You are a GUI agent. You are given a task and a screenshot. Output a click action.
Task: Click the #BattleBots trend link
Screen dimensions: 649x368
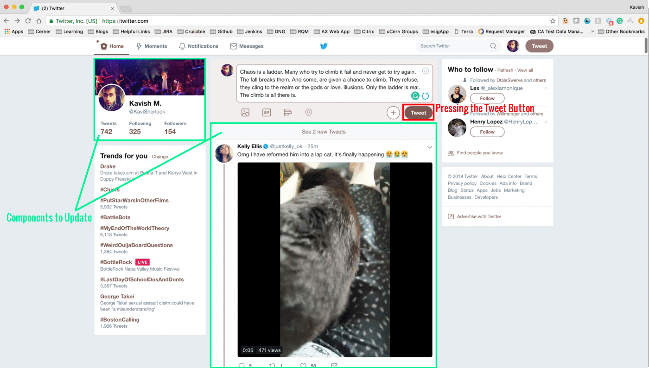pyautogui.click(x=115, y=217)
